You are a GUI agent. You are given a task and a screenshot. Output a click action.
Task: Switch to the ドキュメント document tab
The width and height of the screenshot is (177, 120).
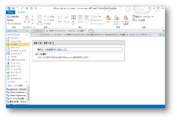tap(39, 31)
